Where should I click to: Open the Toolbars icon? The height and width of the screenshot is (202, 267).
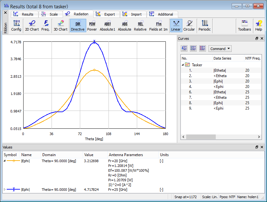click(244, 25)
